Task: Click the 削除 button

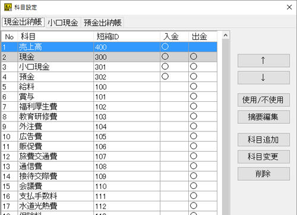Action: tap(264, 174)
